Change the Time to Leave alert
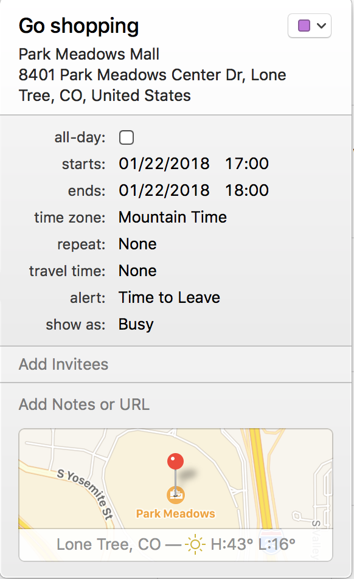The image size is (354, 579). 169,297
